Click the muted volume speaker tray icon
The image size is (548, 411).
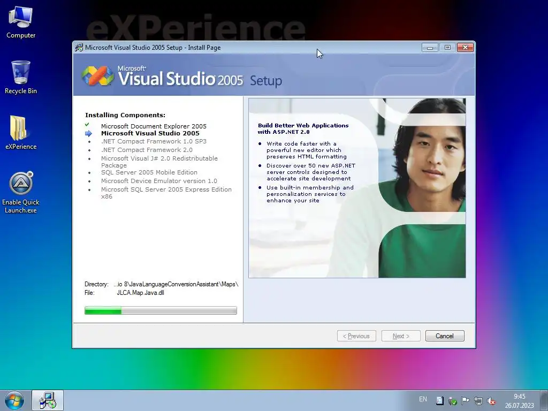[x=491, y=401]
